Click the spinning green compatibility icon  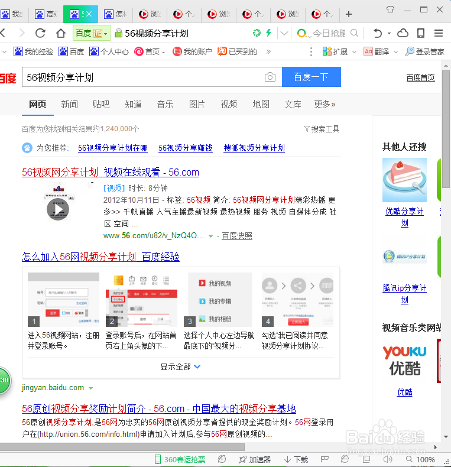257,33
